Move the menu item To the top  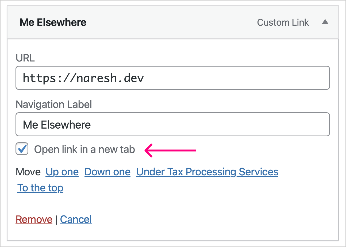40,188
